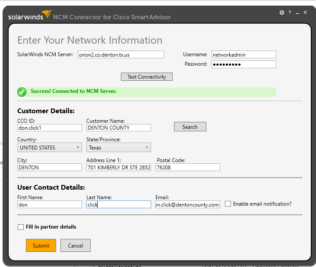Click the orange Submit button
Viewport: 316px width, 267px height.
[41, 245]
